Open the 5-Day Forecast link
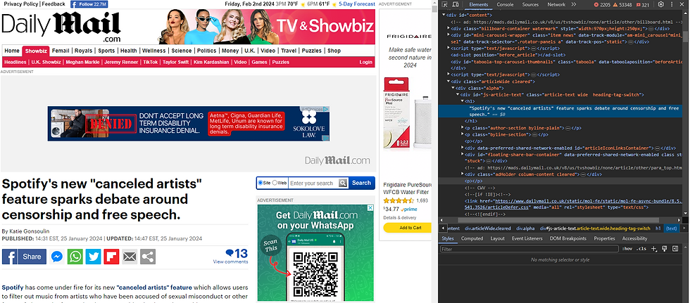This screenshot has width=690, height=303. tap(357, 4)
